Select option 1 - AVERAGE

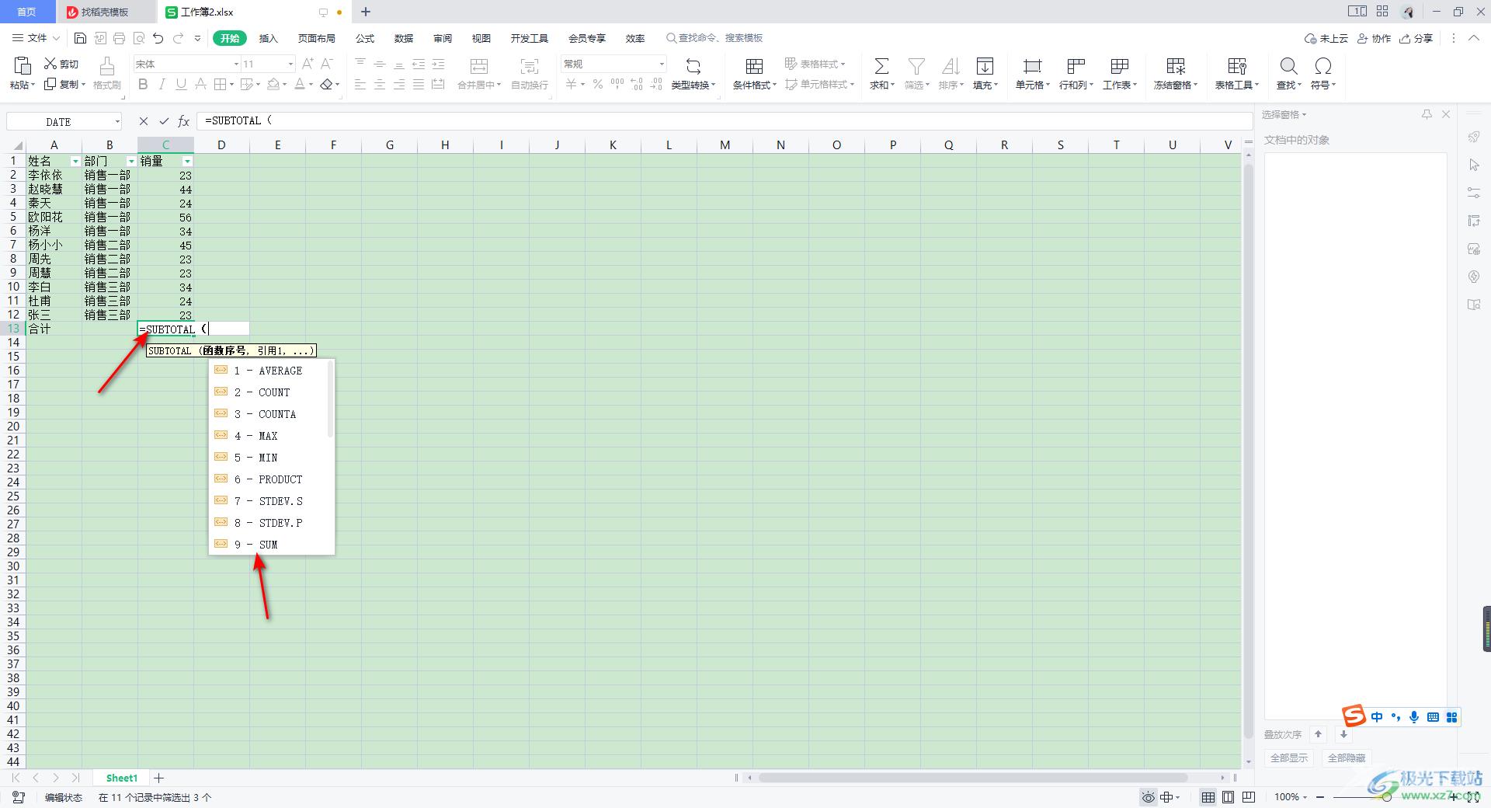[268, 371]
